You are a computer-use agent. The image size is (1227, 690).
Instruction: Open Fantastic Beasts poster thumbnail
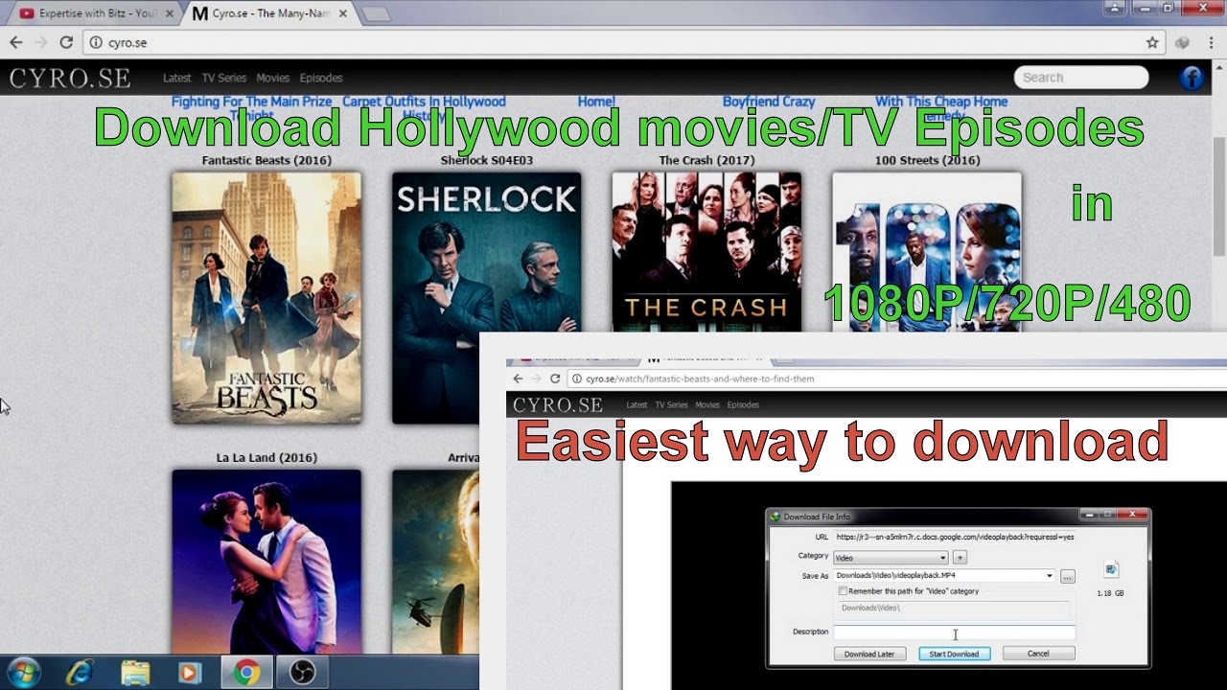point(266,298)
